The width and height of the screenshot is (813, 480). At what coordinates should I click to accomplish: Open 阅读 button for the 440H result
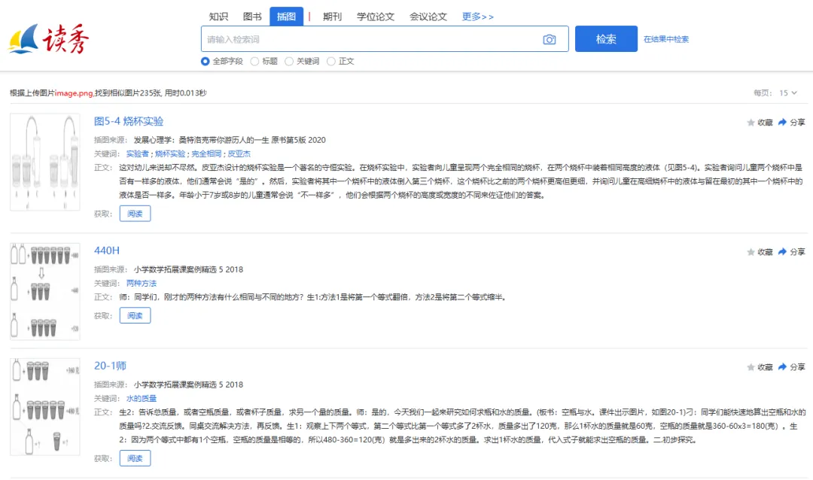135,315
